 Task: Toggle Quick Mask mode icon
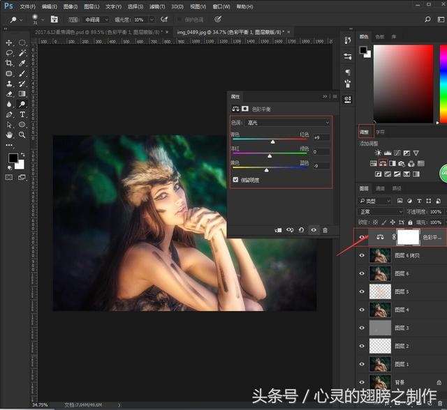(9, 177)
